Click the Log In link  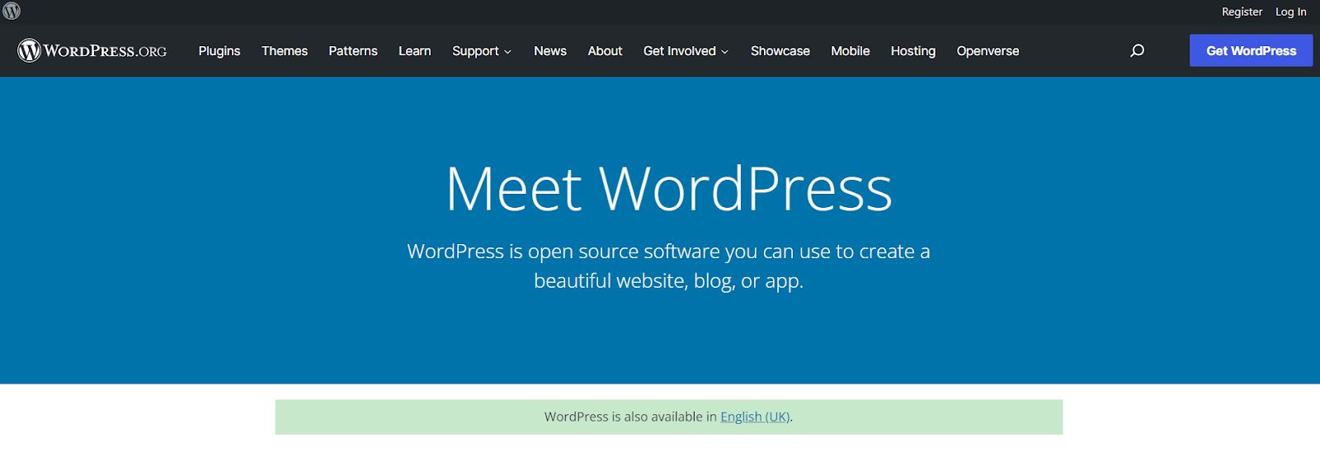(x=1291, y=12)
